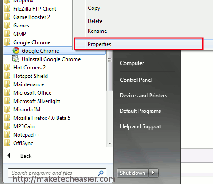
Task: Expand the GIMP folder label
Action: tap(19, 34)
